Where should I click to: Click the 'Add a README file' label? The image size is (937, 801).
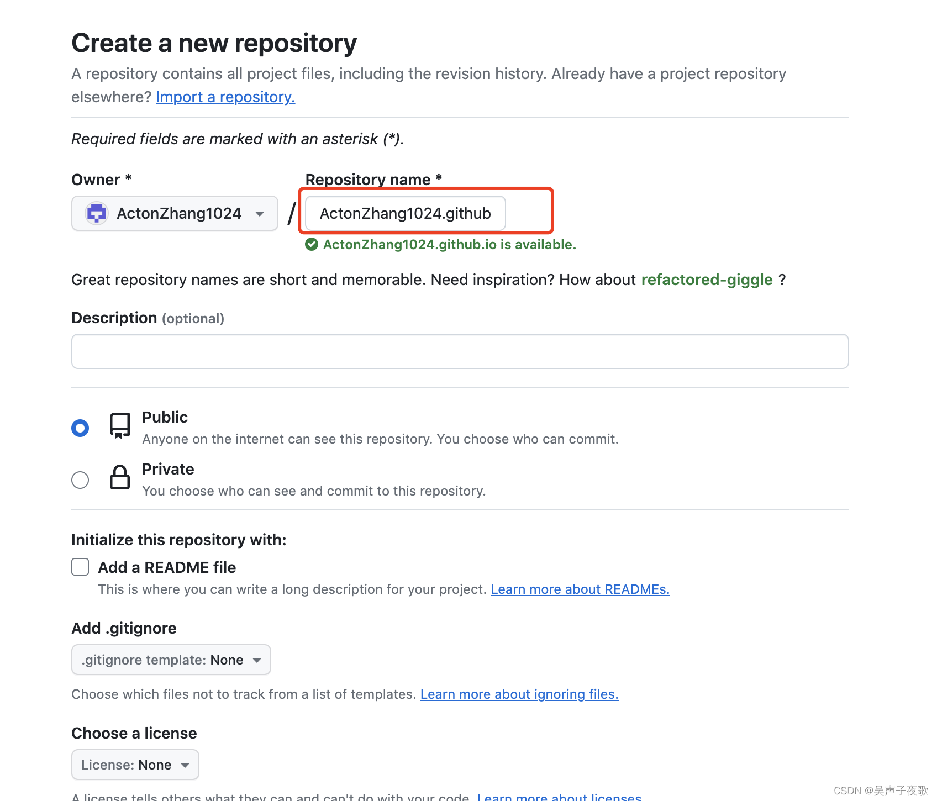click(x=167, y=567)
